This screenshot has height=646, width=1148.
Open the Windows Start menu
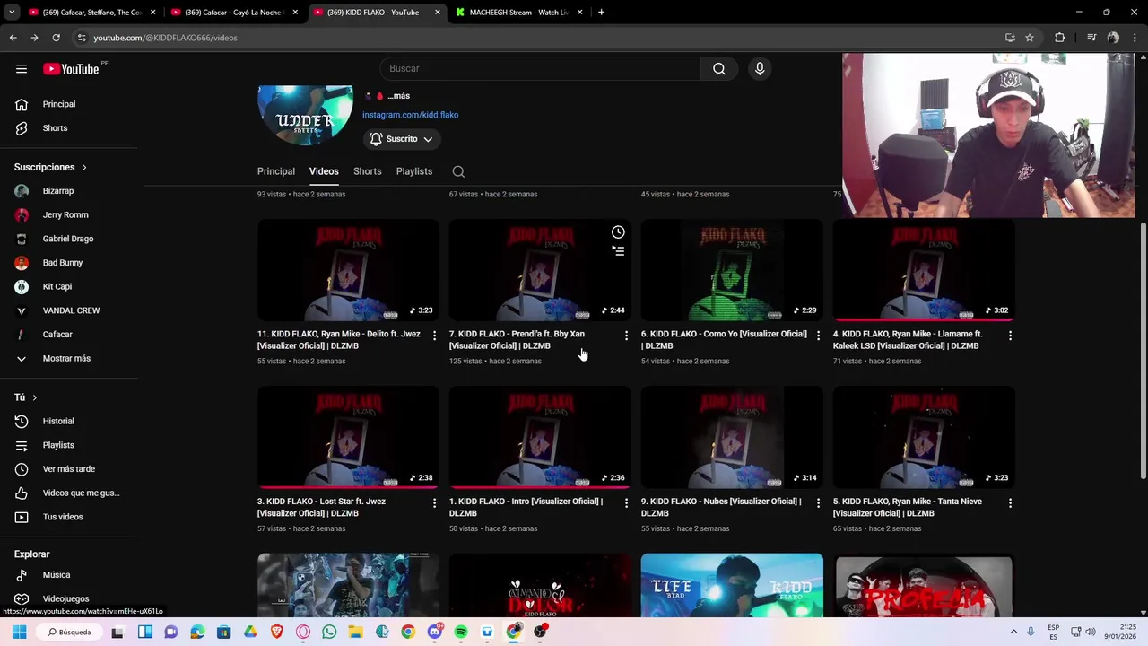(x=19, y=632)
